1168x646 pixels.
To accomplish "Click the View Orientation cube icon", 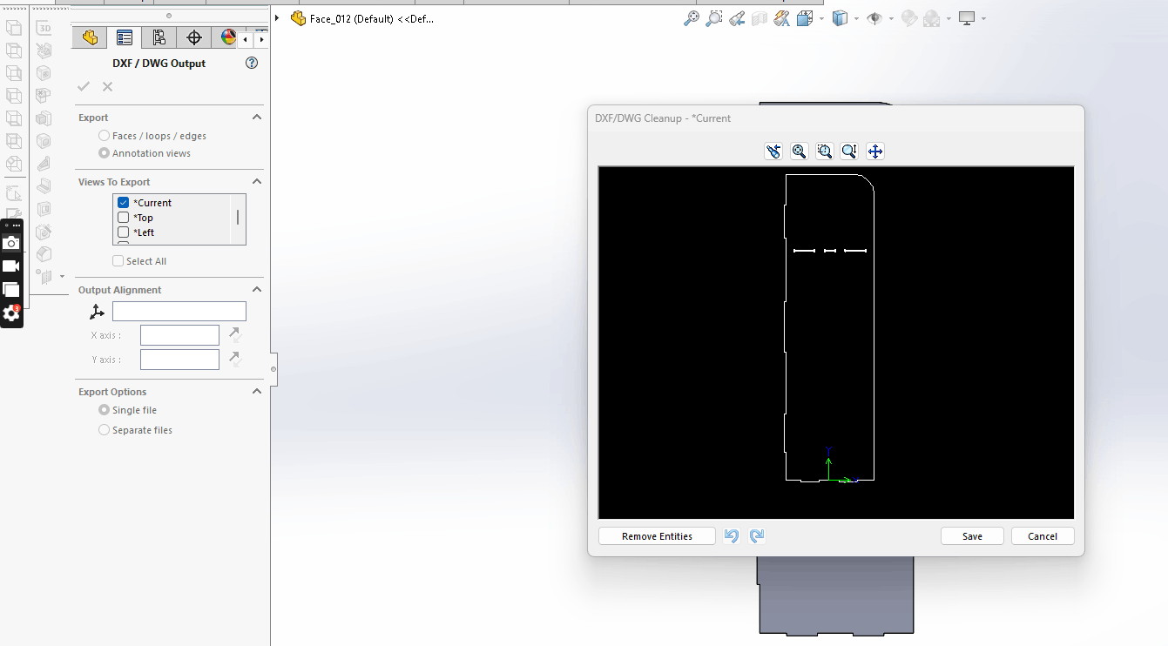I will [x=804, y=18].
